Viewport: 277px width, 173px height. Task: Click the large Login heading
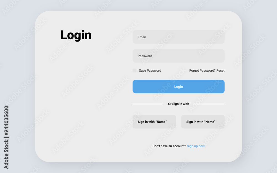pos(76,35)
